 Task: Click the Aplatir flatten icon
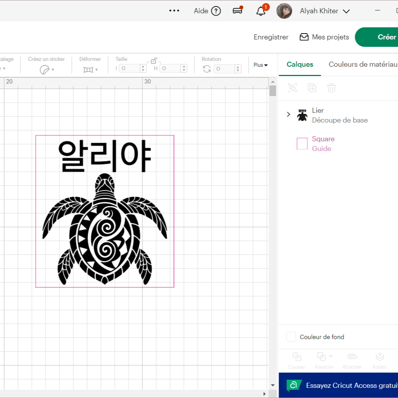tap(379, 357)
